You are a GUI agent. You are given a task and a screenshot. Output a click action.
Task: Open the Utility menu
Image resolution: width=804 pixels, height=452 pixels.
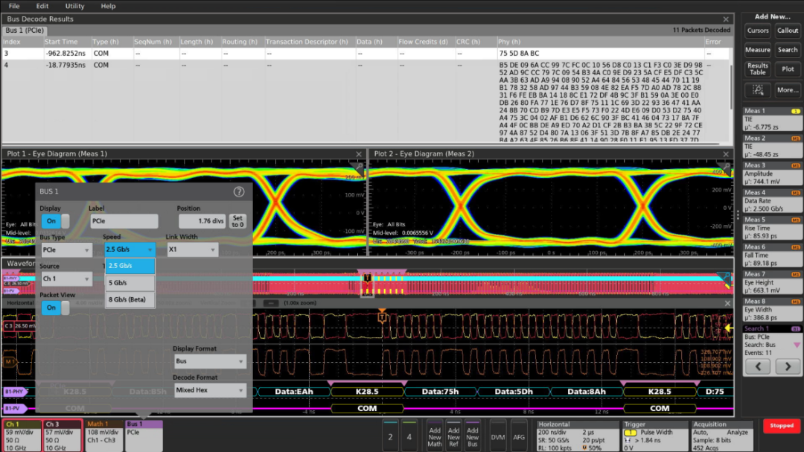[74, 6]
